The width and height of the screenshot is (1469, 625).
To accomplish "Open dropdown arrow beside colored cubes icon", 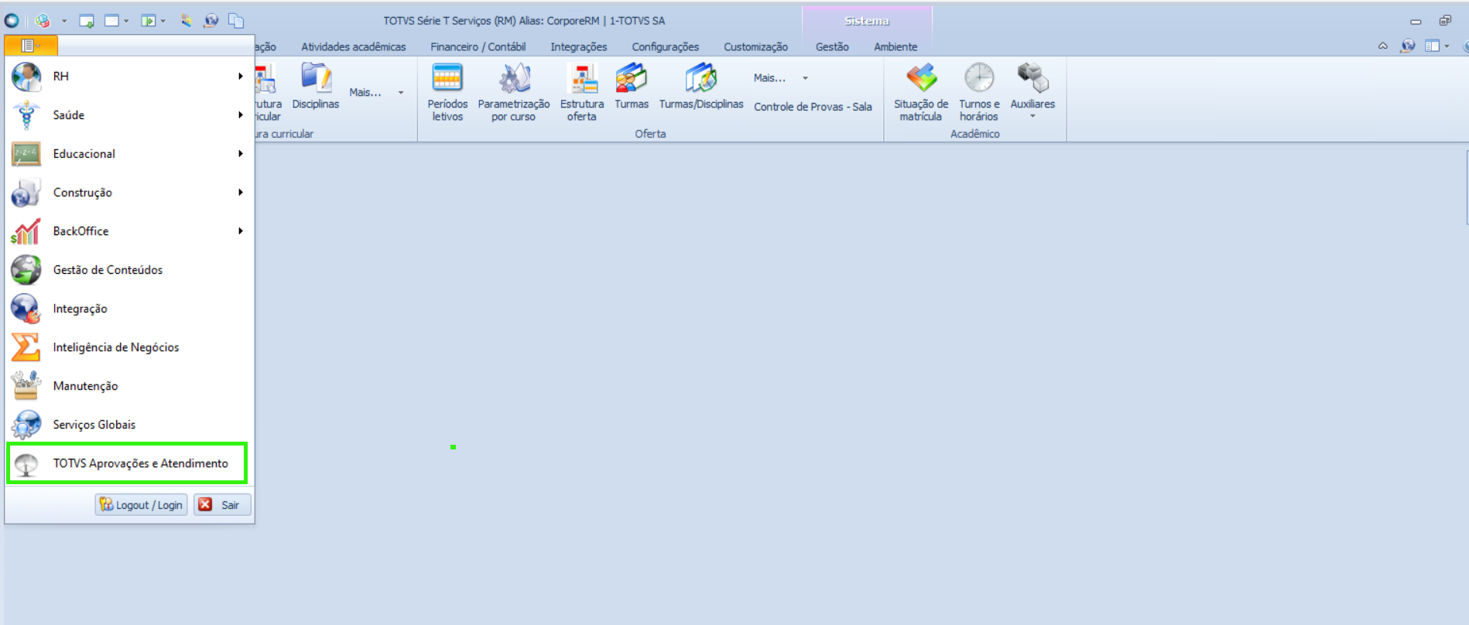I will click(64, 21).
